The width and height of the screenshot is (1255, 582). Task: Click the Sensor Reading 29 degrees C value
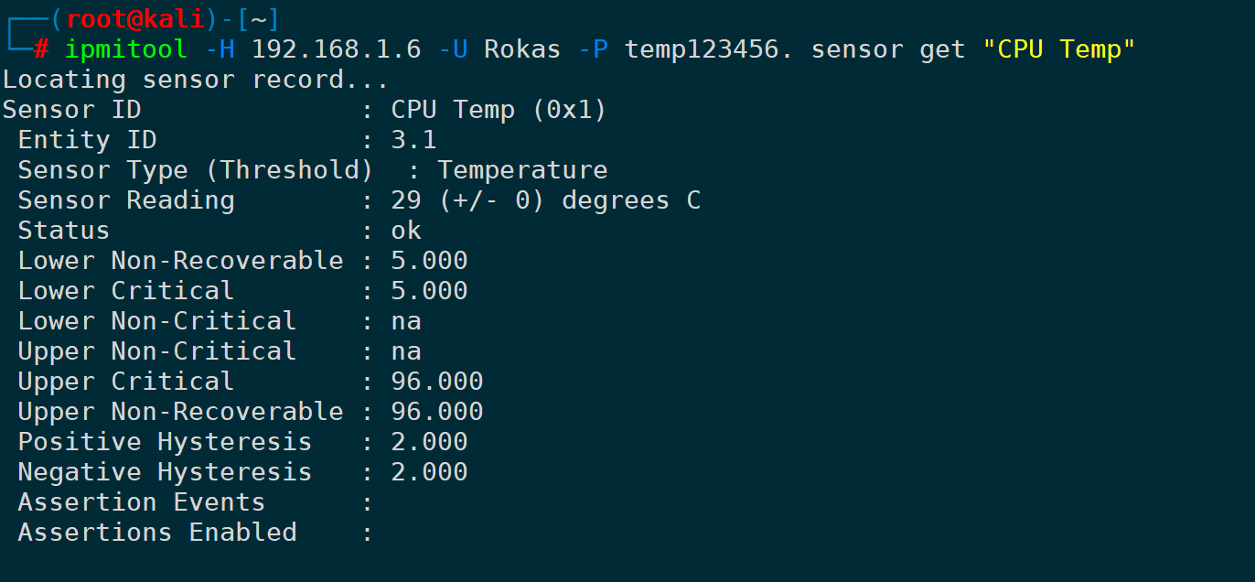pos(545,200)
